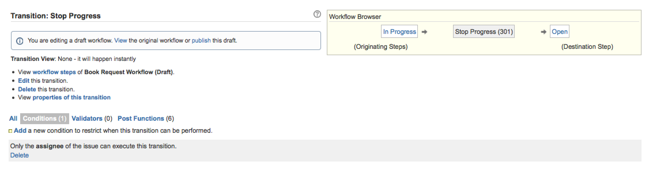Open the Post Functions tab

pos(141,118)
